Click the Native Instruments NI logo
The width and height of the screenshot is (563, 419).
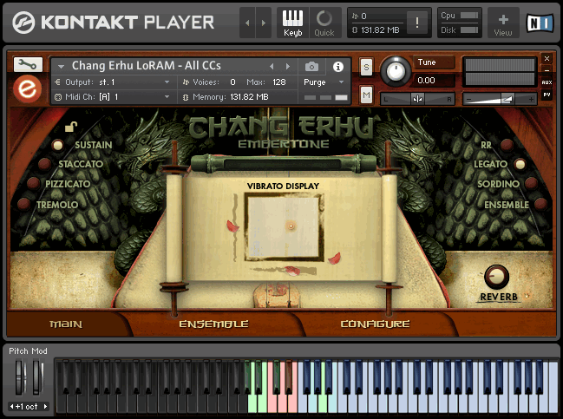540,23
